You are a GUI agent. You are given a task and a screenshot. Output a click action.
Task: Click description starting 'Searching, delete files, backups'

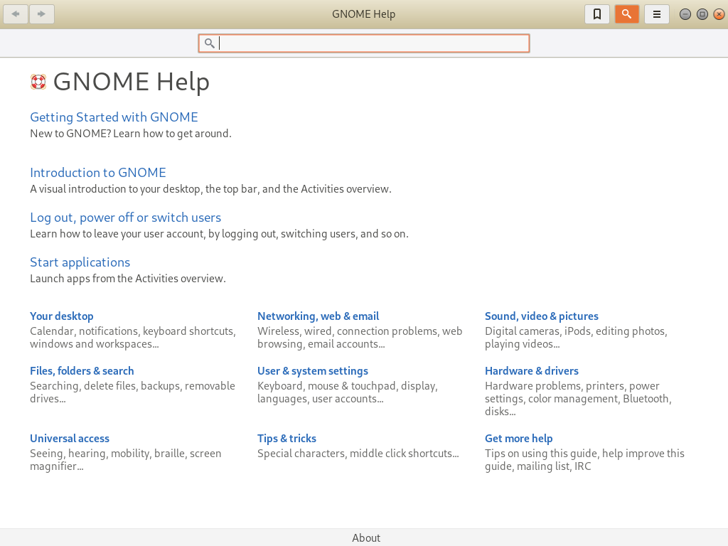click(x=132, y=392)
